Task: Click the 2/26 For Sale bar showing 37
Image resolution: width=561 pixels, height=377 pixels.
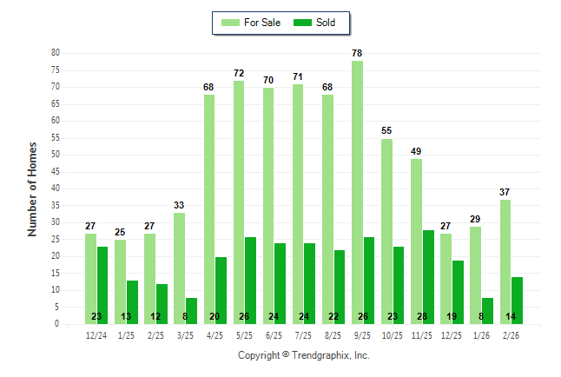Action: [505, 261]
